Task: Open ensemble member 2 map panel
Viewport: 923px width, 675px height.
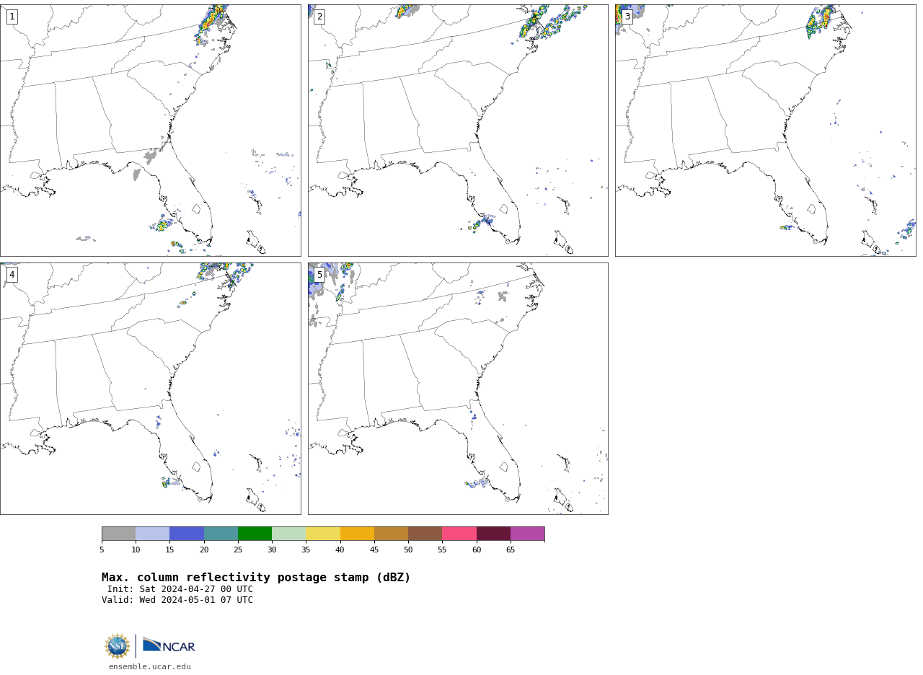Action: 458,131
